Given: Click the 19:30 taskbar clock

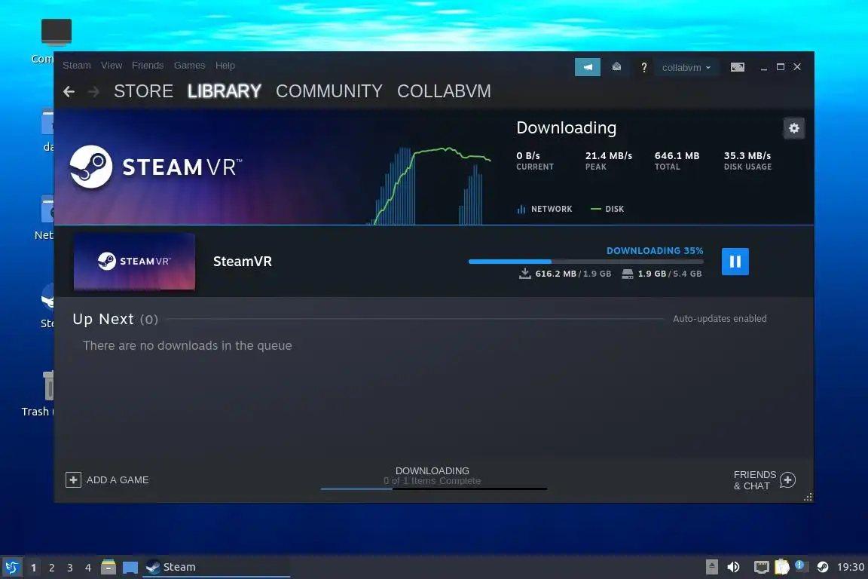Looking at the screenshot, I should click(x=850, y=567).
